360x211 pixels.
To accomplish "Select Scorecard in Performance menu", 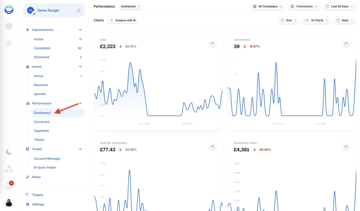I will 58,122.
